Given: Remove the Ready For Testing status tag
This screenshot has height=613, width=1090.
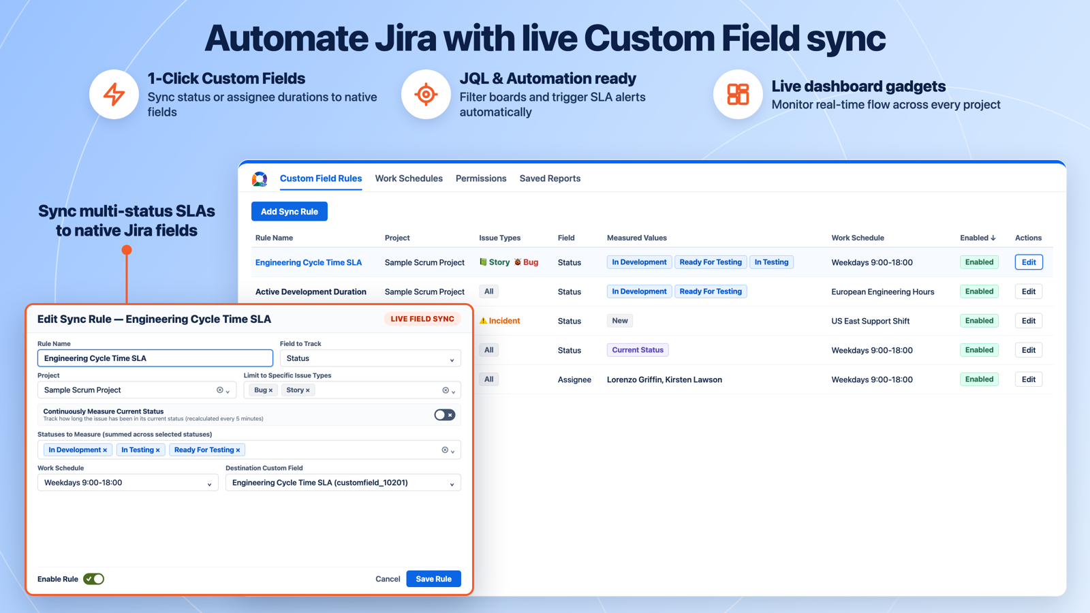Looking at the screenshot, I should (238, 450).
